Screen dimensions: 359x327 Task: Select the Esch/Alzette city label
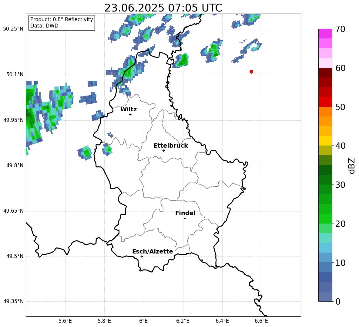click(x=153, y=251)
